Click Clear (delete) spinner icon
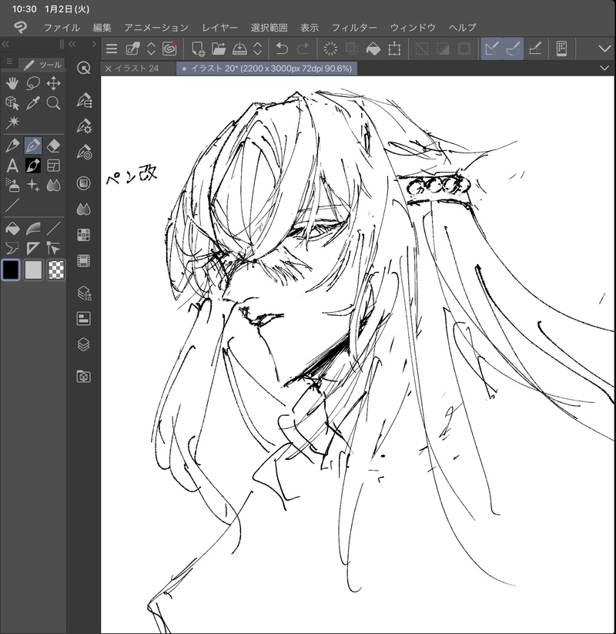Screen dimensions: 616x634 [x=330, y=49]
